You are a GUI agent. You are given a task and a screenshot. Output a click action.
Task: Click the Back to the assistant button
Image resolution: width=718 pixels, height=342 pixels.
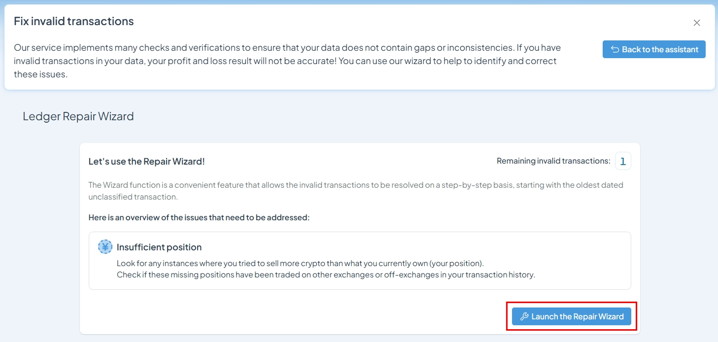pyautogui.click(x=654, y=49)
